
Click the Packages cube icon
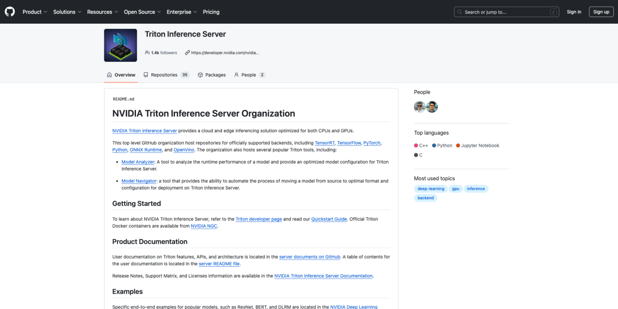[200, 75]
